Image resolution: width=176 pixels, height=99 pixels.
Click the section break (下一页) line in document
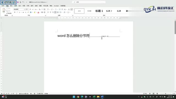tap(105, 37)
